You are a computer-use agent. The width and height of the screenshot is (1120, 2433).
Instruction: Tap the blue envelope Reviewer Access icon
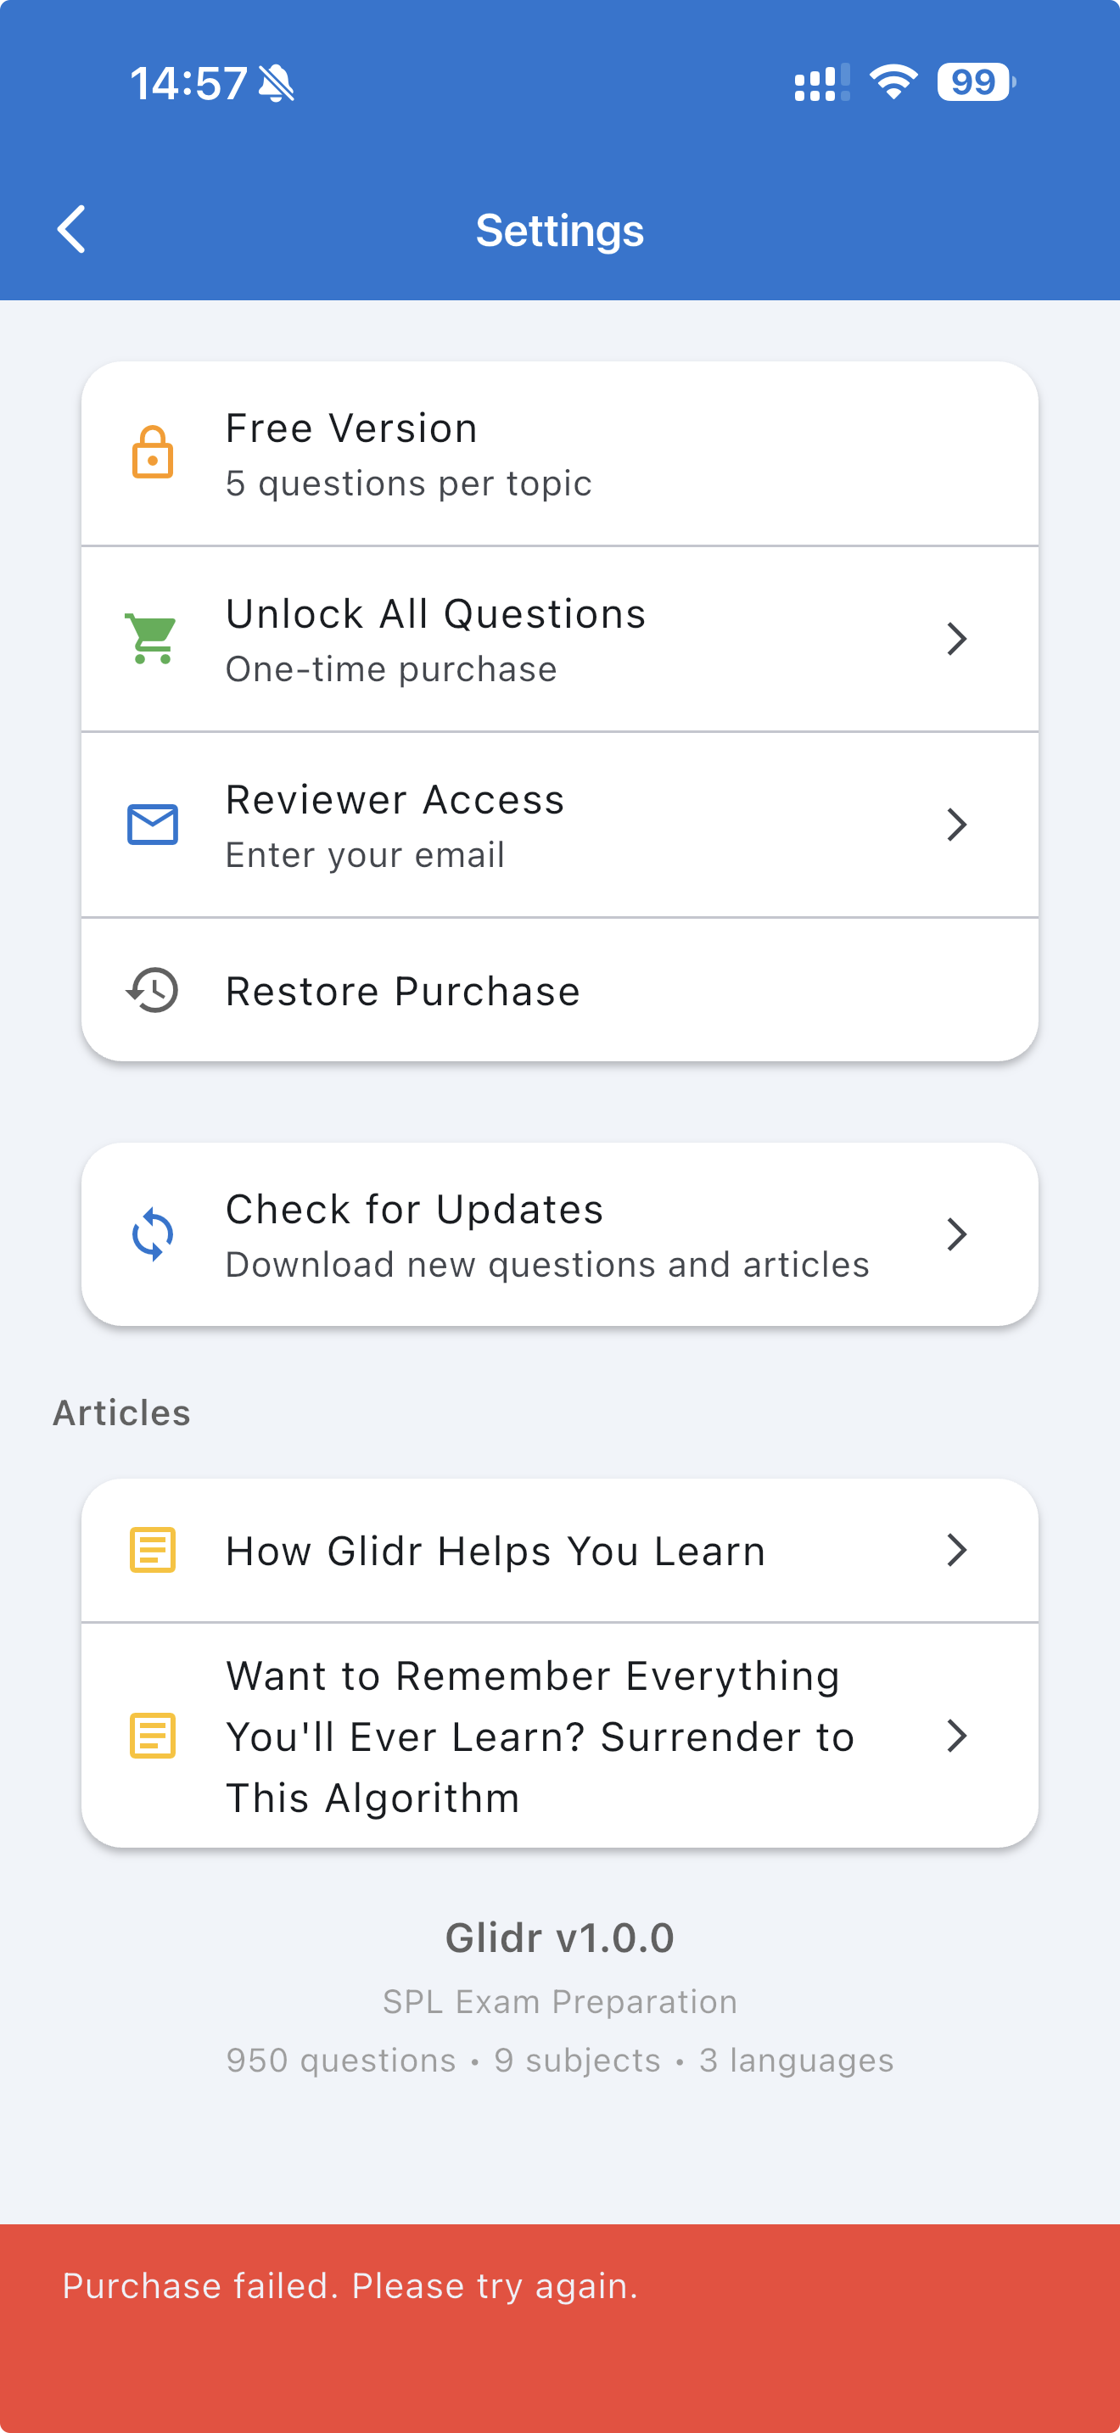(x=152, y=825)
